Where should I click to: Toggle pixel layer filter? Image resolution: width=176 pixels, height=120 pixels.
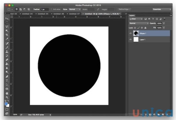coord(145,19)
